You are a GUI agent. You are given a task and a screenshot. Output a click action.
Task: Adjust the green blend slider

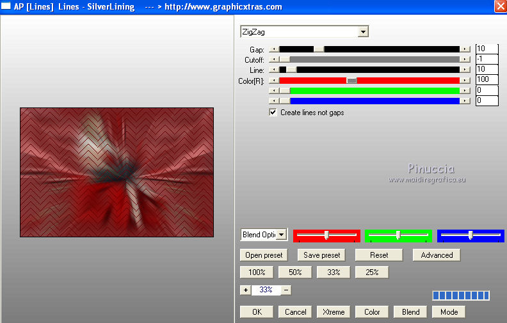click(398, 235)
